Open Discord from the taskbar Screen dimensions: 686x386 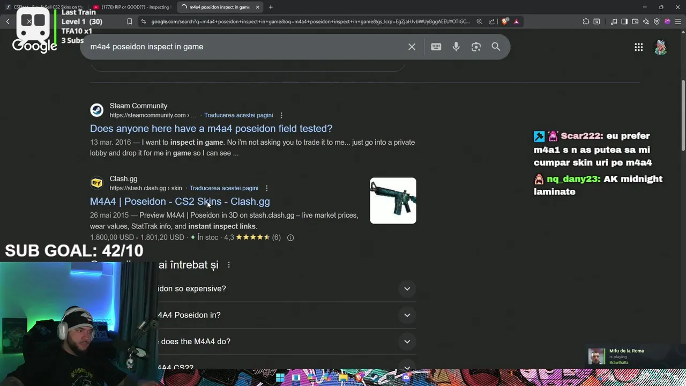point(406,378)
